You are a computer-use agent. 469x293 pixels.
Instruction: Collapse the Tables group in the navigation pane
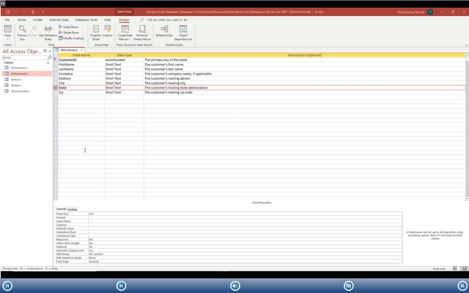(x=48, y=62)
